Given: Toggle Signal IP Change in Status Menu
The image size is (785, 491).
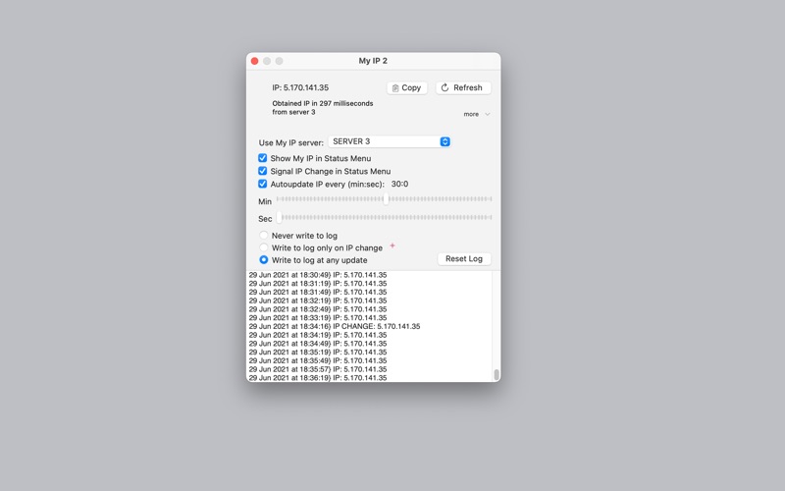Looking at the screenshot, I should pos(262,171).
